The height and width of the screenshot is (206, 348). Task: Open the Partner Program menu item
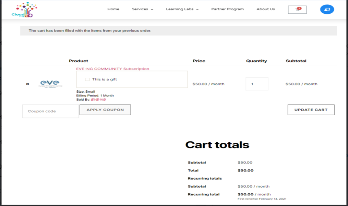pyautogui.click(x=228, y=9)
